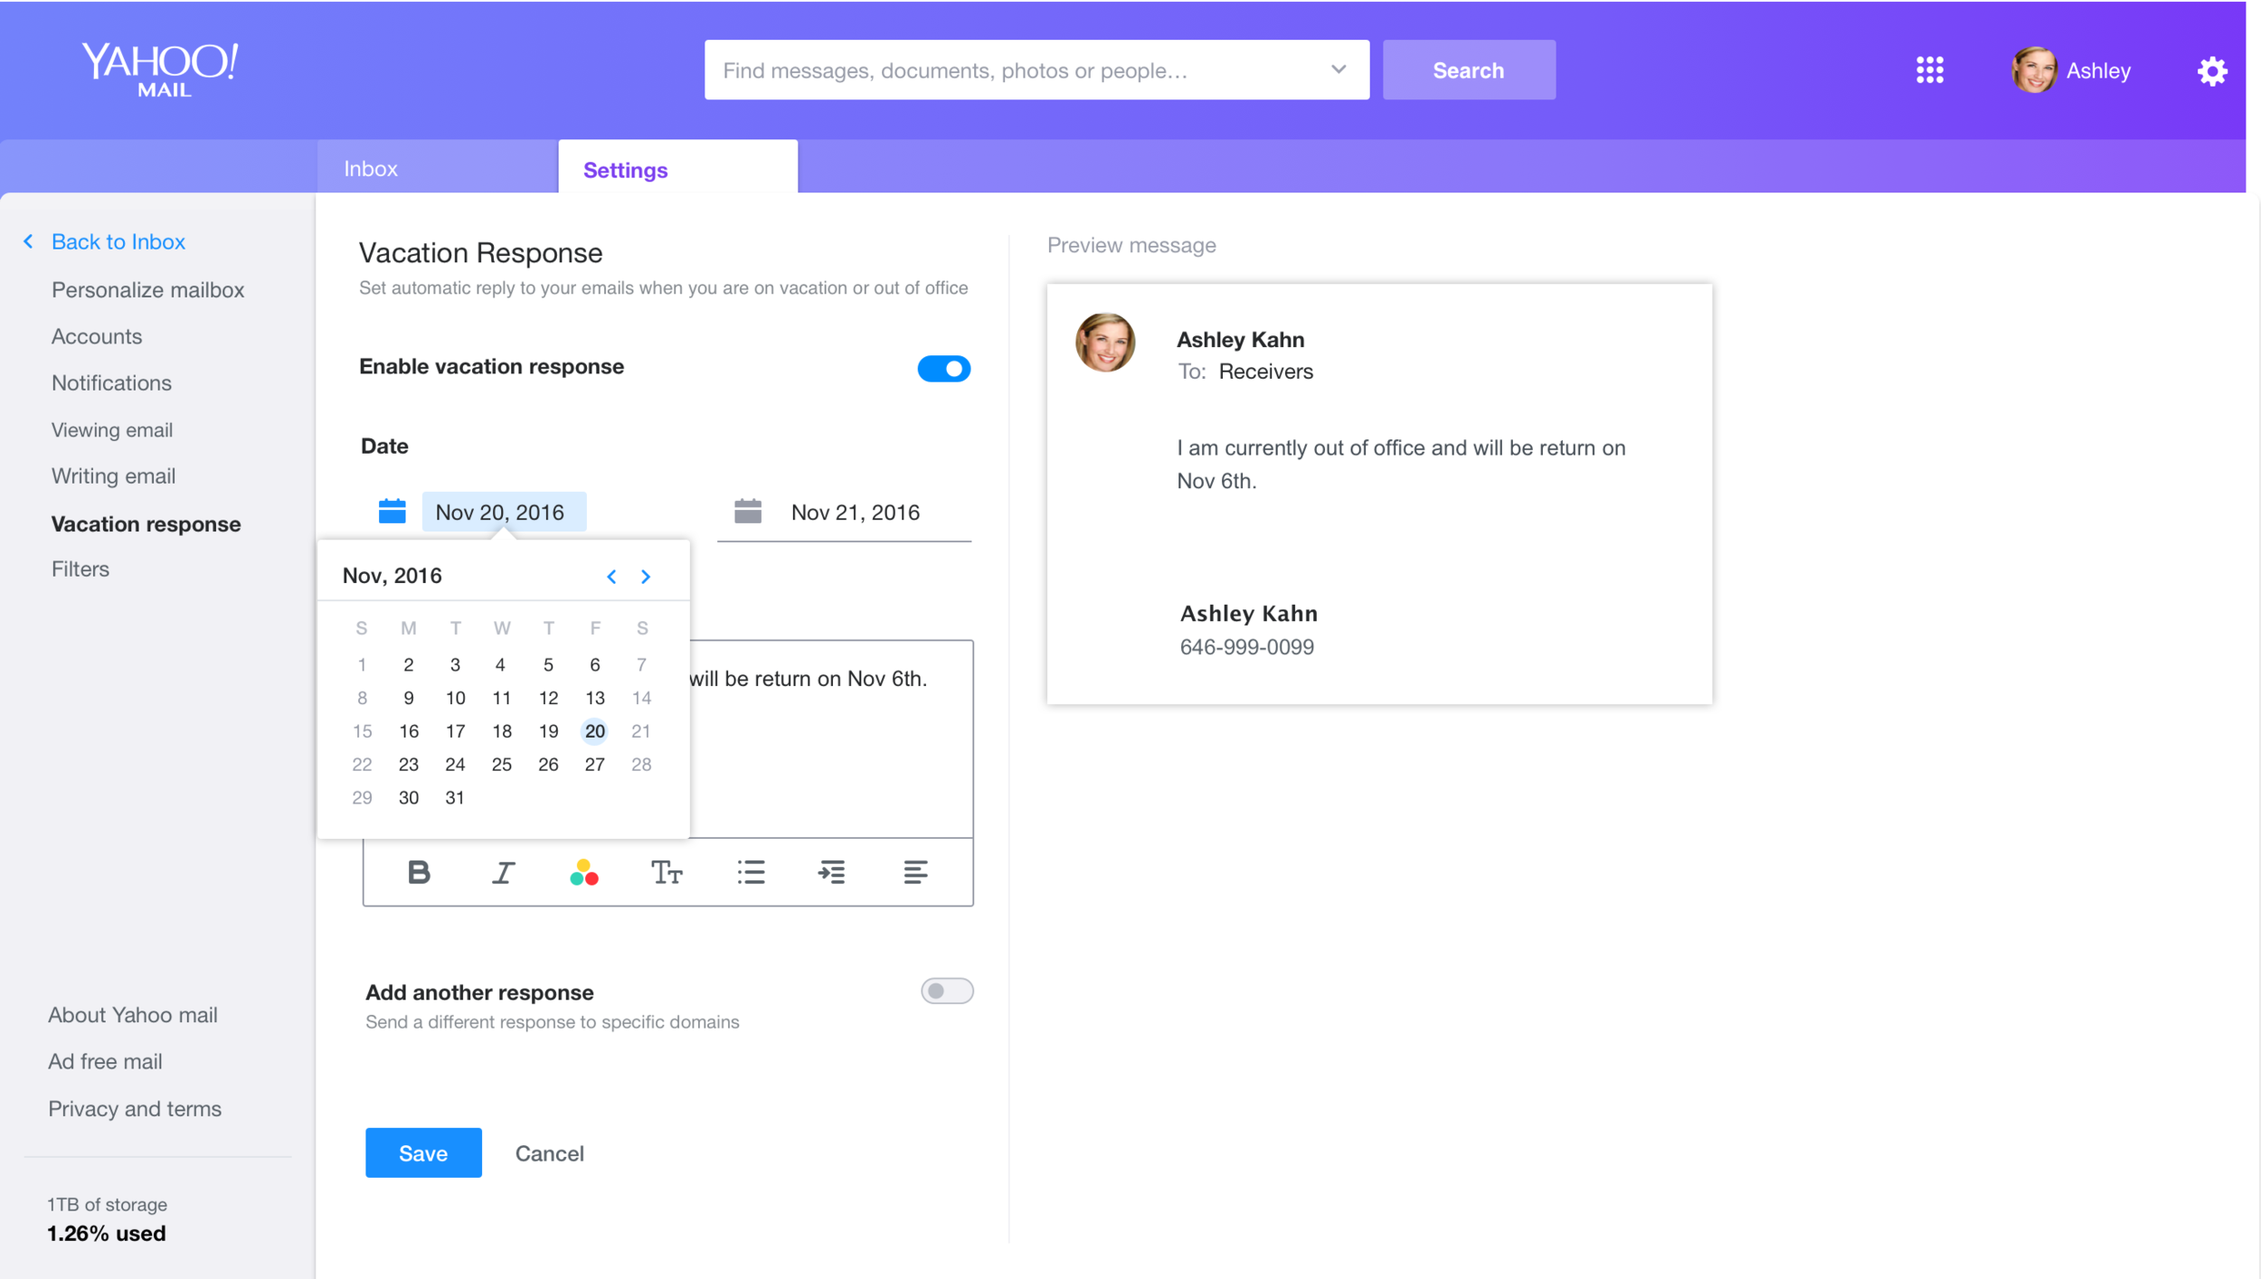The image size is (2261, 1279).
Task: Go to the previous month in the calendar
Action: (x=611, y=577)
